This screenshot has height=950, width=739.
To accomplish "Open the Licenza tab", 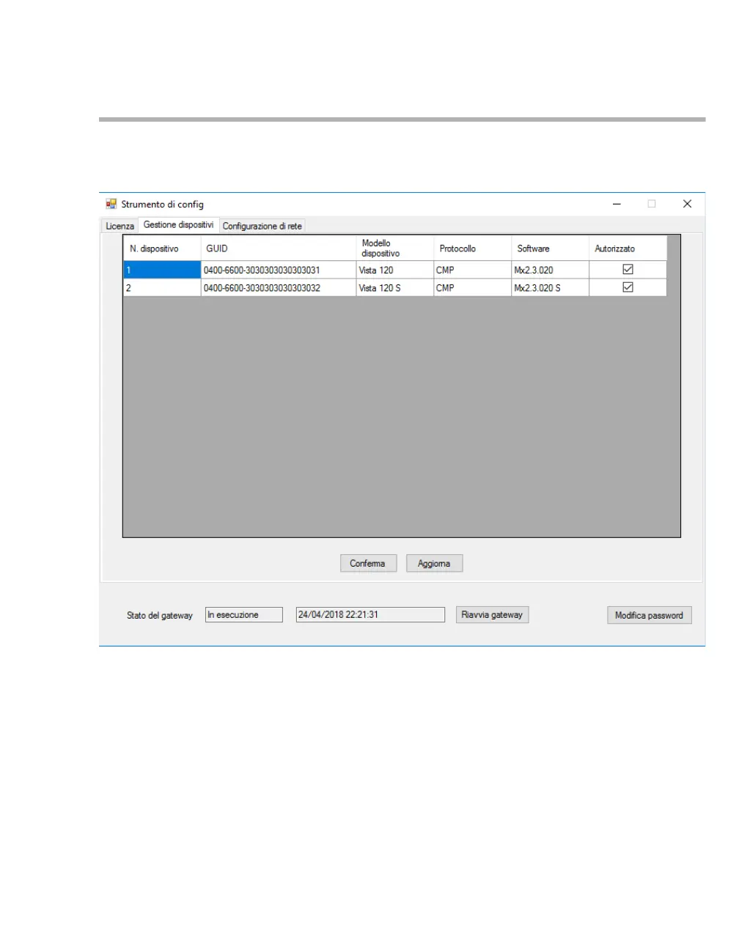I will point(120,226).
